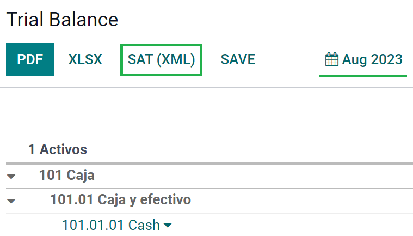Open the 101.01.01 Cash account link
This screenshot has height=236, width=413.
(111, 225)
